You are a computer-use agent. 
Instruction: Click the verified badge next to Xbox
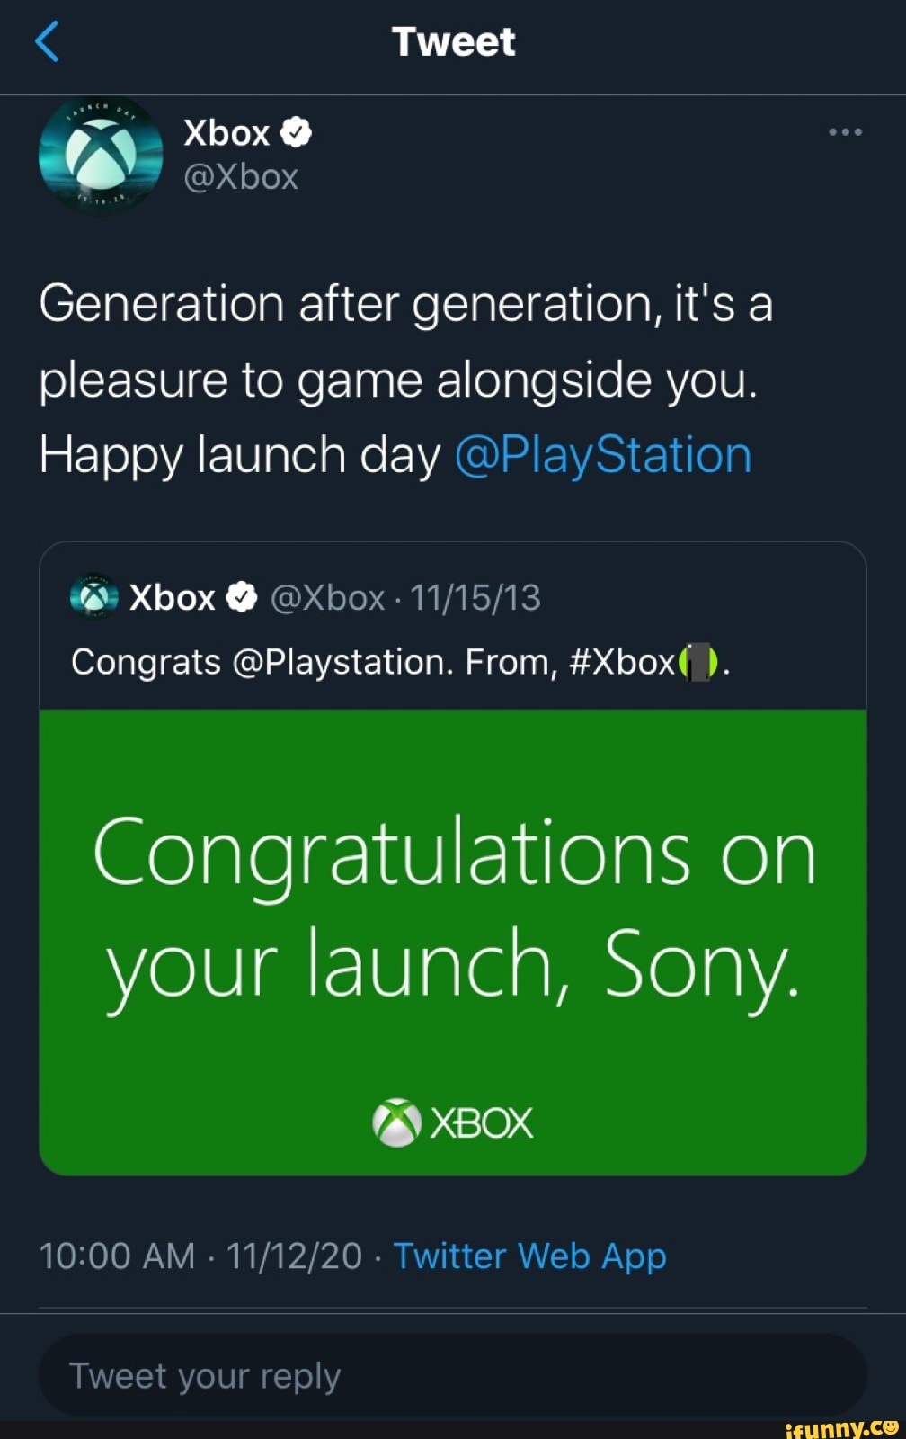point(295,131)
